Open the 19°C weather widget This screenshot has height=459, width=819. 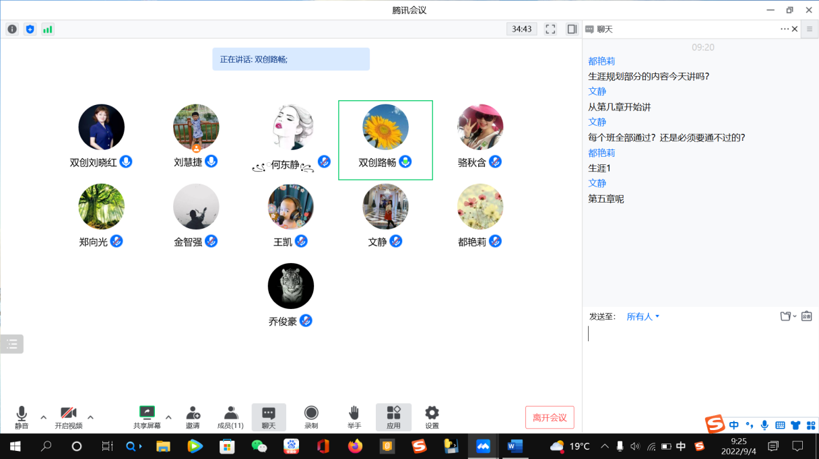[x=570, y=446]
